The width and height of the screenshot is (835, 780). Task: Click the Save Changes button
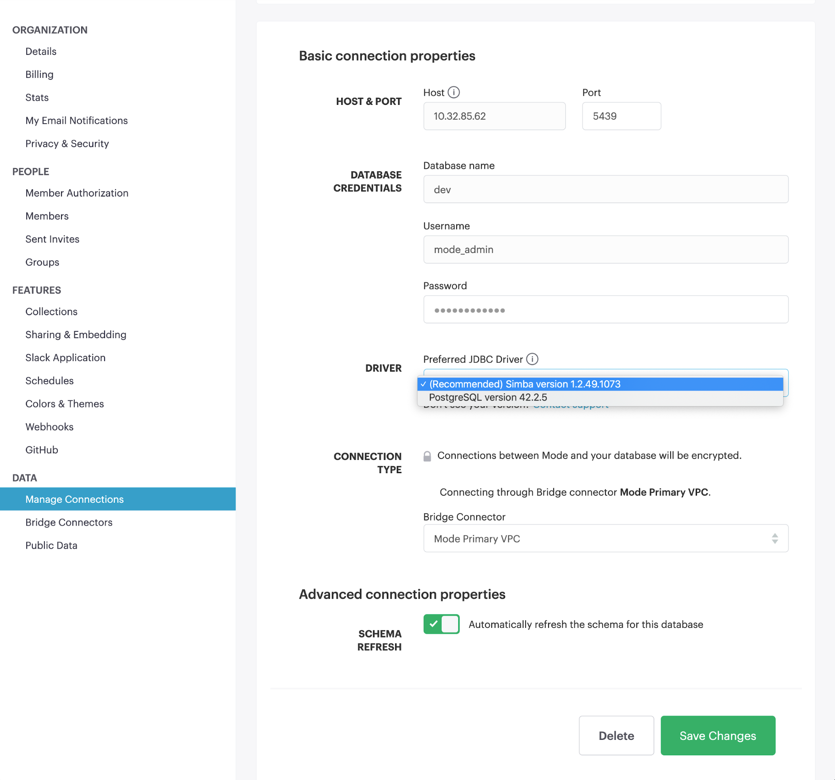[718, 735]
